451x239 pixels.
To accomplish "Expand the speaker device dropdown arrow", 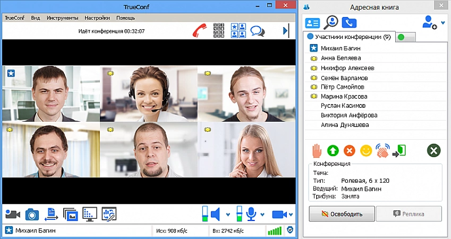I will pyautogui.click(x=228, y=215).
